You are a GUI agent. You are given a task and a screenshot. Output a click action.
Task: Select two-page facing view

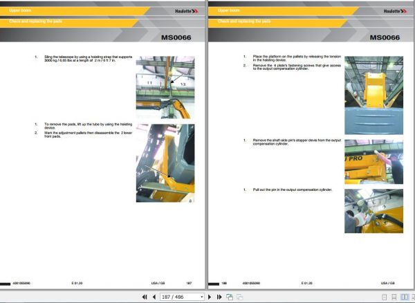tap(405, 297)
